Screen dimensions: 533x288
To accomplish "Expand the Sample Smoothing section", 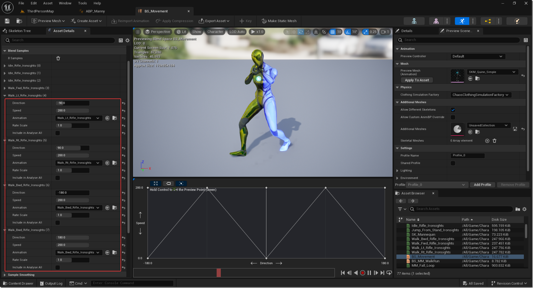I will (5, 275).
